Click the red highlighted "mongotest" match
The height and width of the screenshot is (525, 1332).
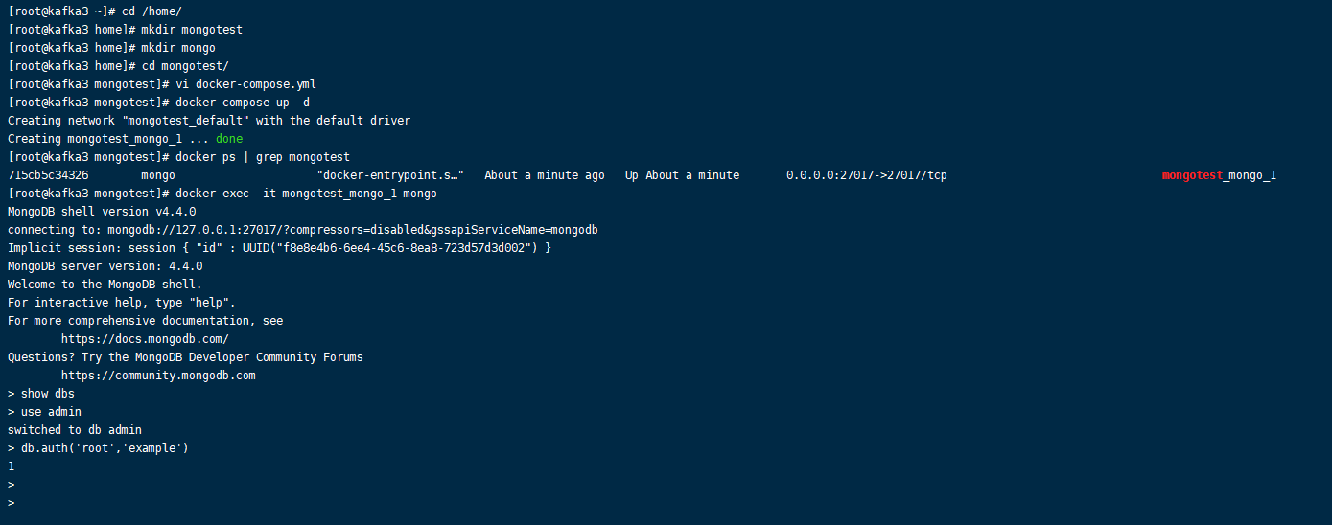(x=1192, y=175)
